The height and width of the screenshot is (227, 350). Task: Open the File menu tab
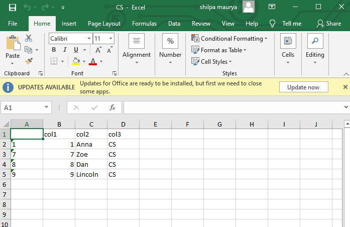click(13, 24)
